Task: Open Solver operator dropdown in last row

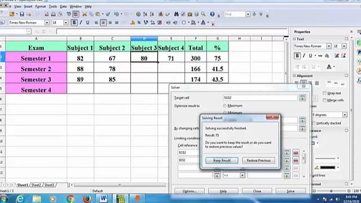Action: 243,175
